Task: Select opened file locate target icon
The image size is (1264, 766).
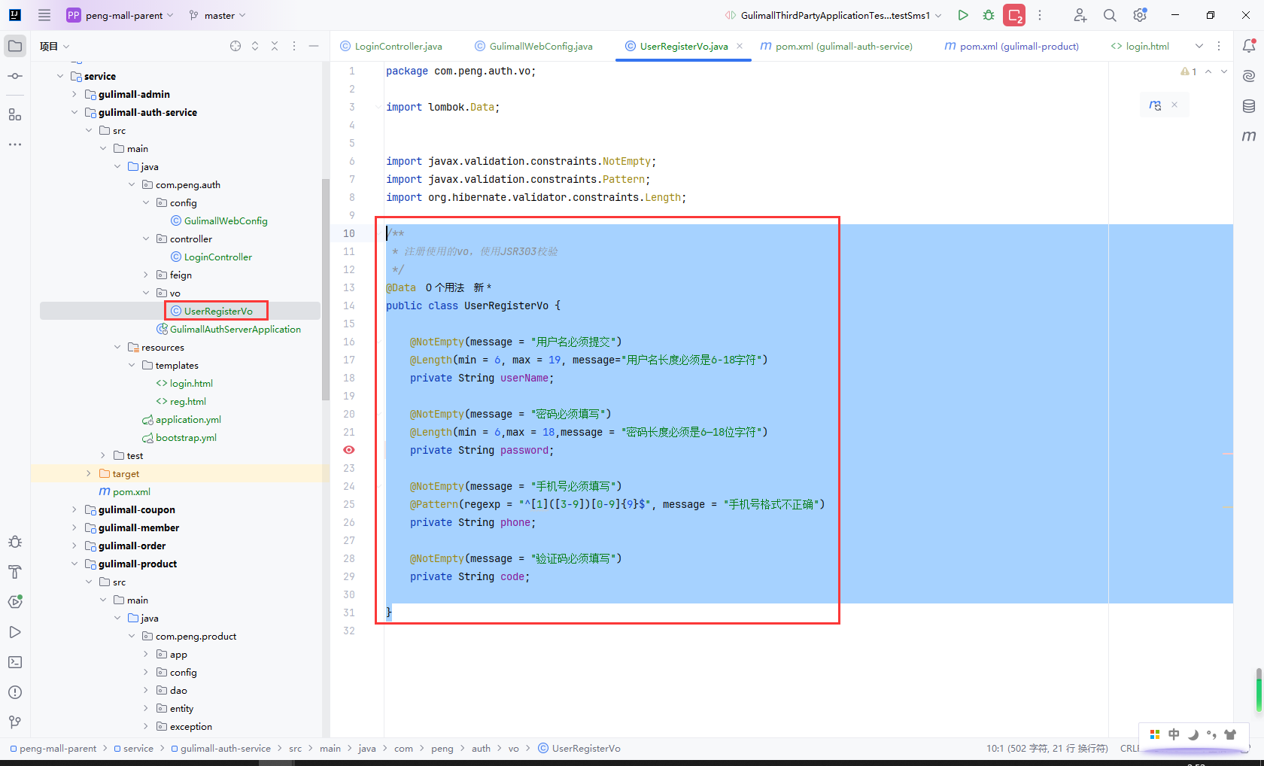Action: tap(235, 46)
